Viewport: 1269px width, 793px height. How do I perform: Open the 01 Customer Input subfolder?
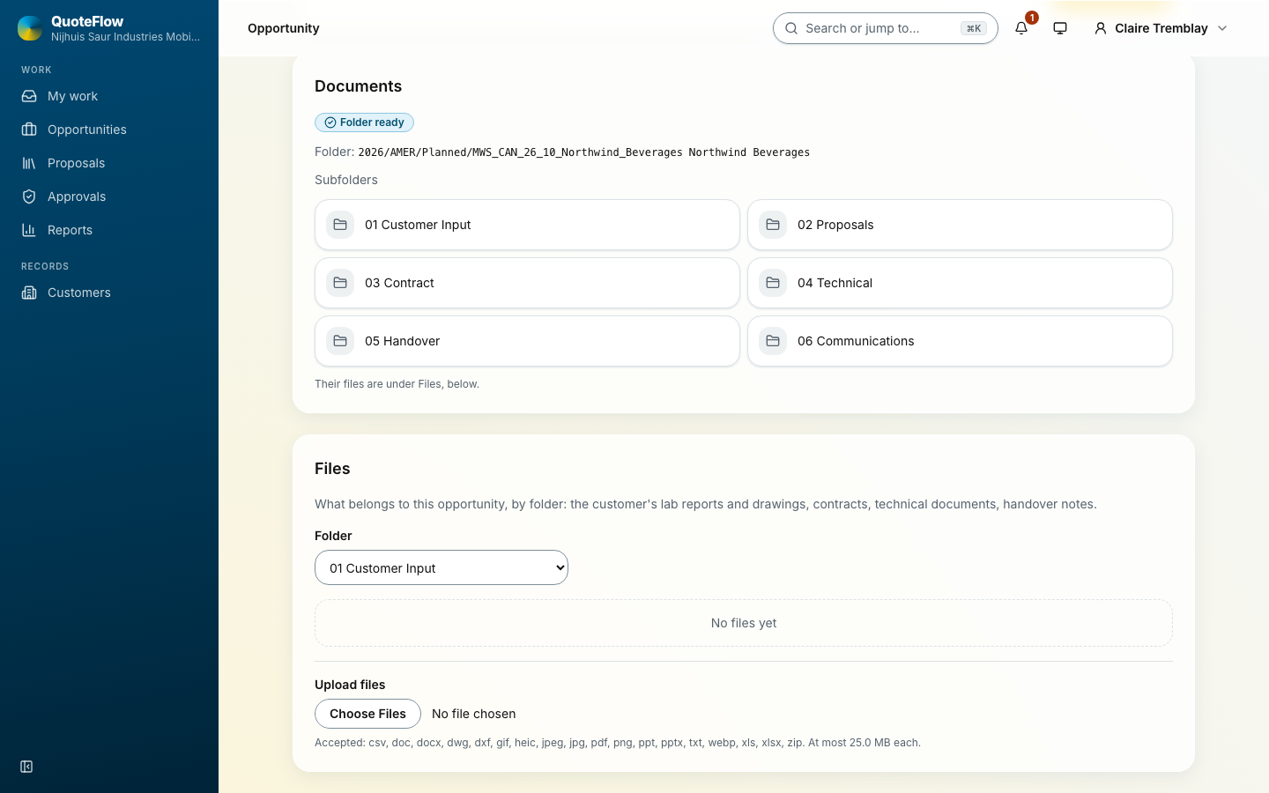click(527, 225)
